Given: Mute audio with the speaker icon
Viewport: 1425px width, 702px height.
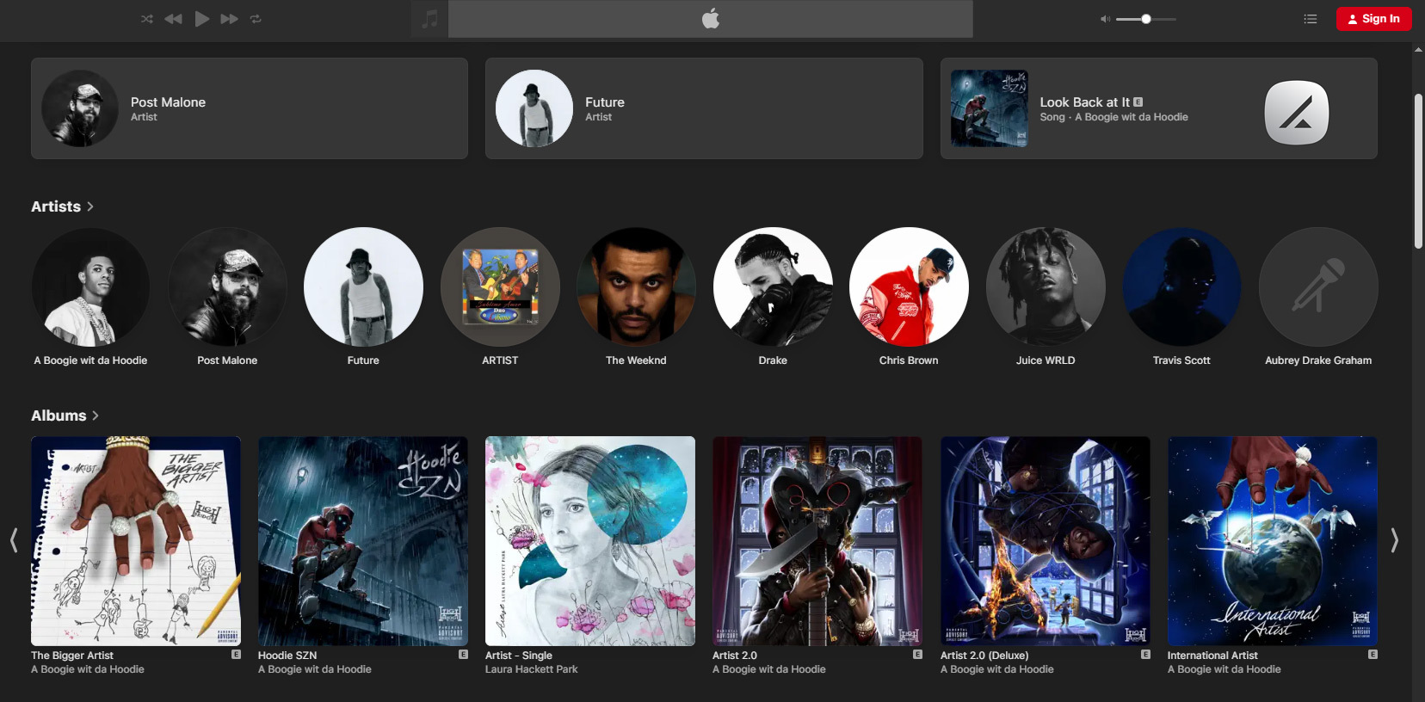Looking at the screenshot, I should click(x=1105, y=19).
